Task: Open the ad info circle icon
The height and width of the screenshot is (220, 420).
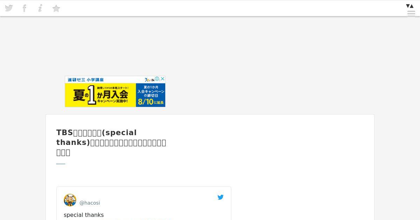Action: [157, 79]
